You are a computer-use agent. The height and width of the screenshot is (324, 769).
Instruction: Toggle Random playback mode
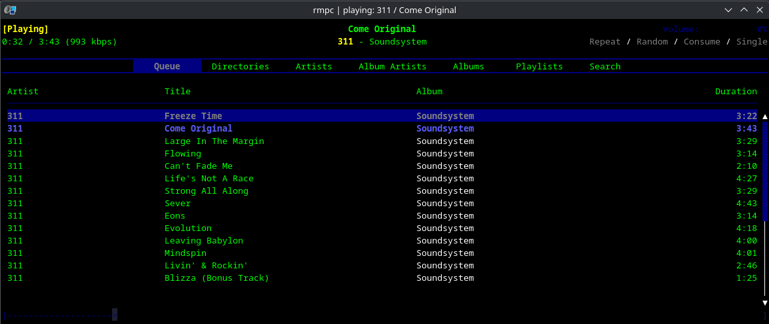[x=652, y=42]
